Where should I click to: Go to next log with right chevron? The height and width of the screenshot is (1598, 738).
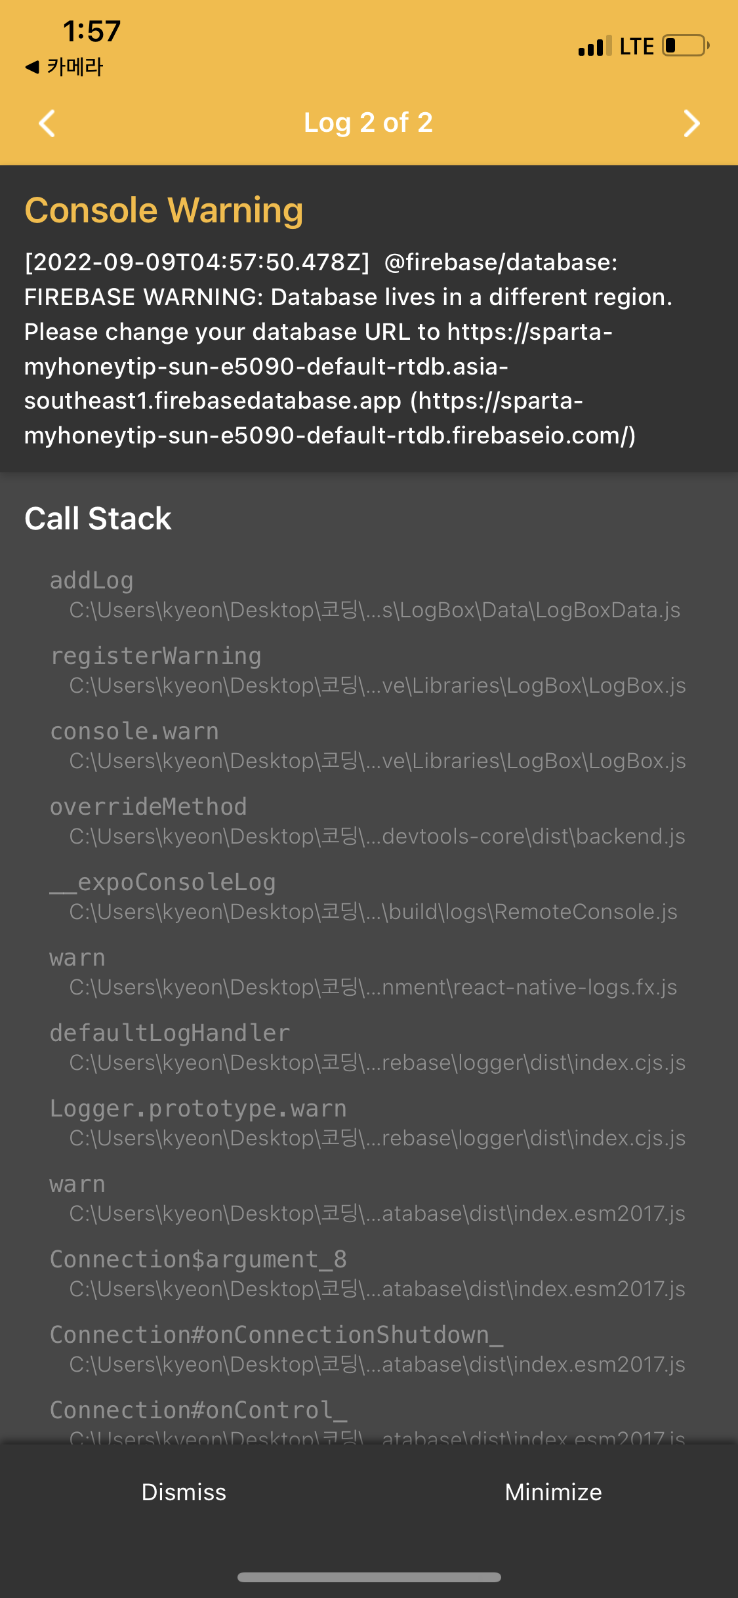[691, 123]
